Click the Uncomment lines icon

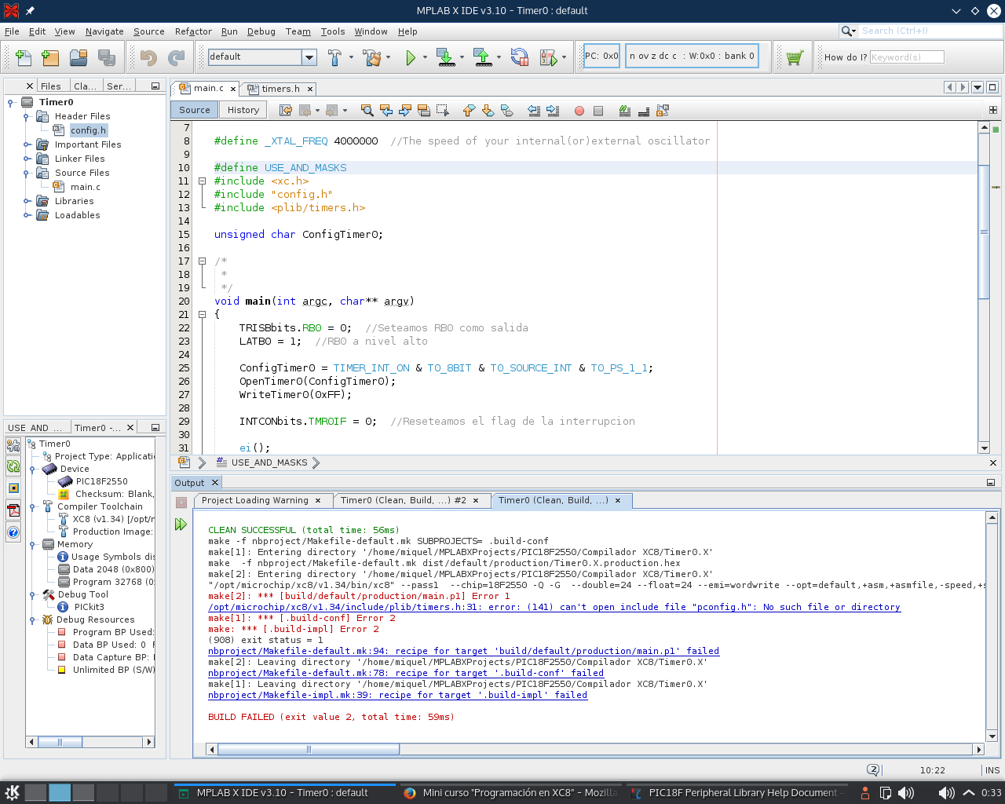(644, 111)
